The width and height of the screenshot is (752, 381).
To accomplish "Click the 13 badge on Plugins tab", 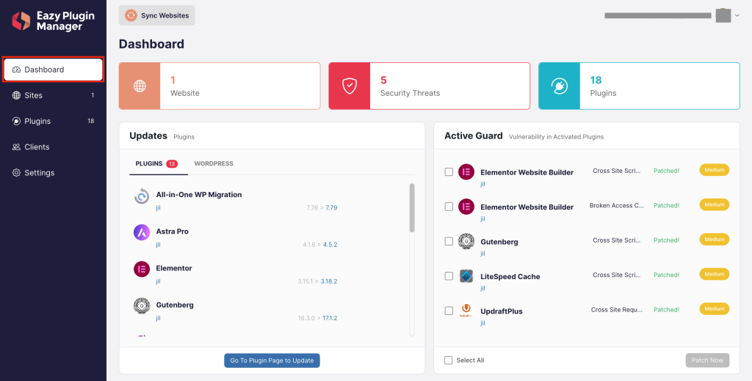I will click(172, 163).
